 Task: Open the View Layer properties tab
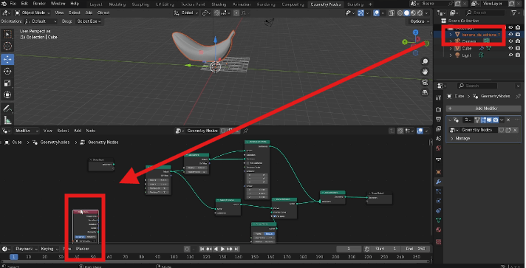click(438, 128)
